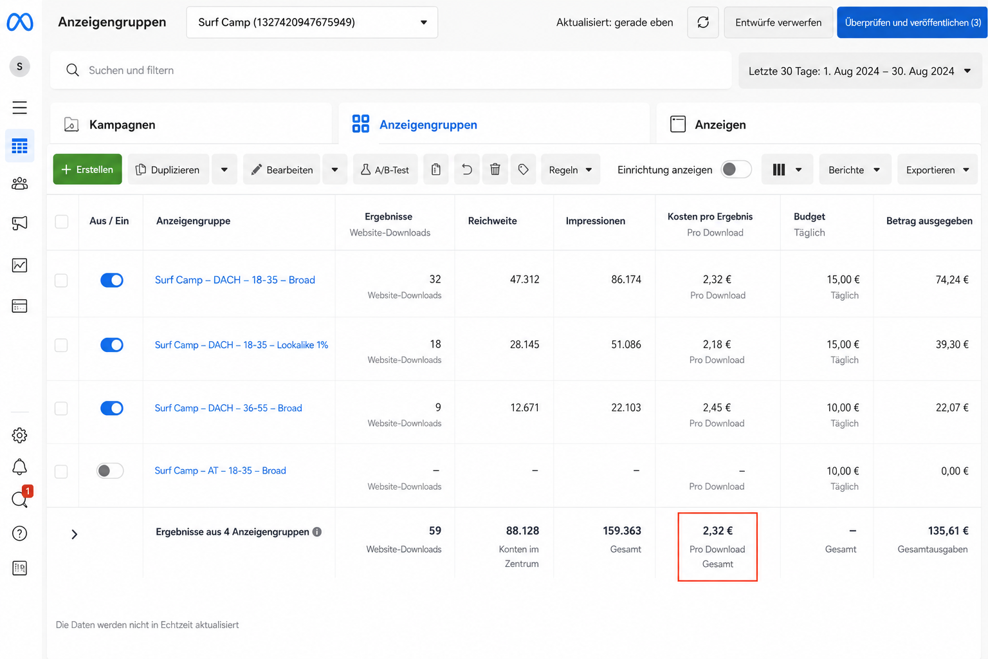Click the undo arrow icon in the toolbar

[x=467, y=169]
